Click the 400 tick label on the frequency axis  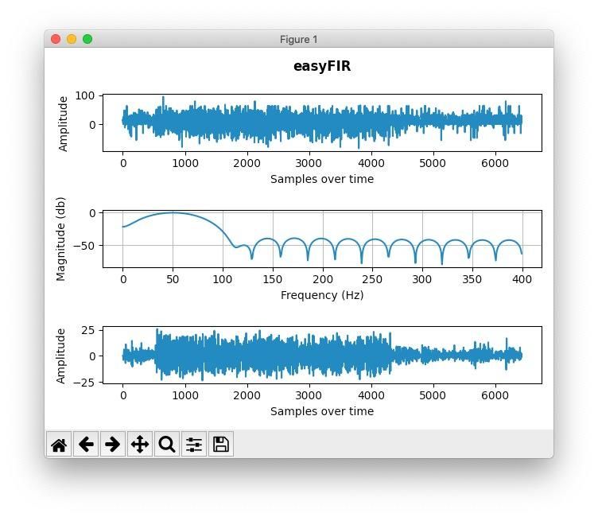click(x=522, y=279)
